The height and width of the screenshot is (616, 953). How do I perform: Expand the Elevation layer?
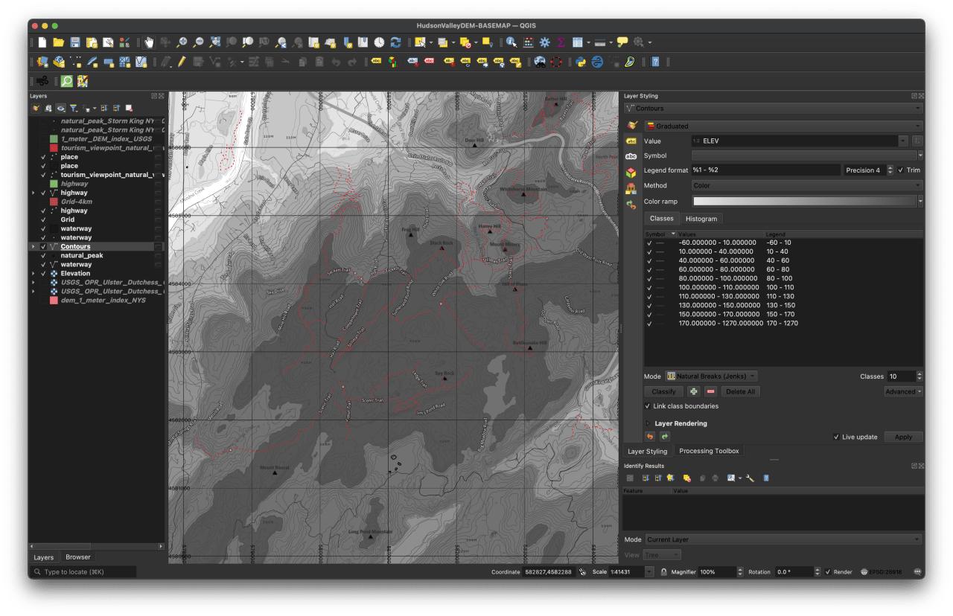tap(33, 273)
